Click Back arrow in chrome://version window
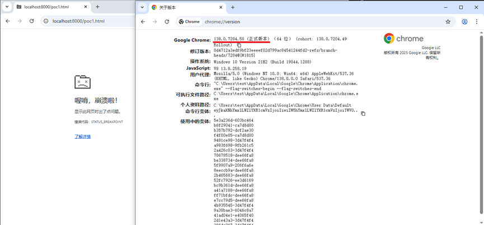 click(143, 22)
